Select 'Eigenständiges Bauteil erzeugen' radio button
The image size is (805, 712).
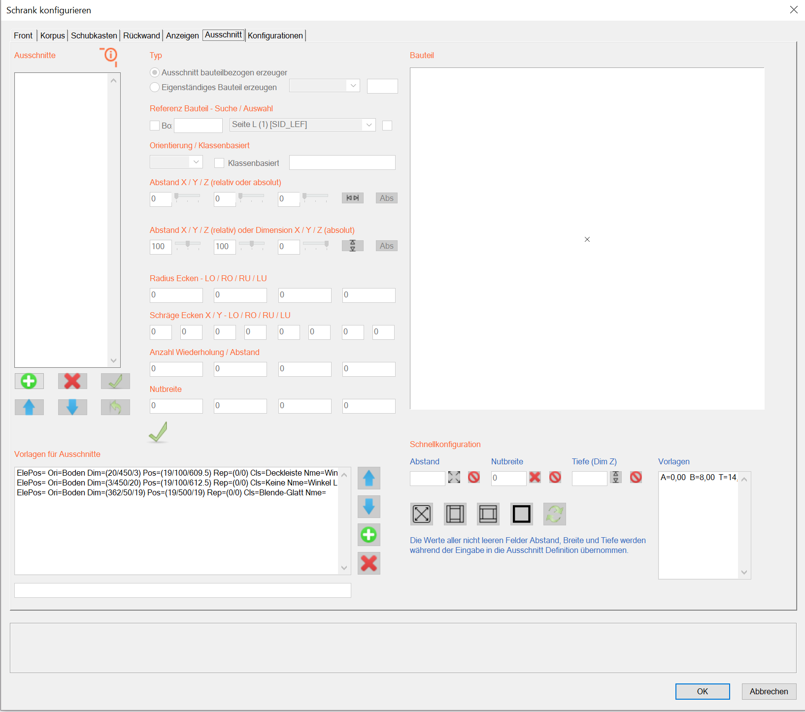155,87
